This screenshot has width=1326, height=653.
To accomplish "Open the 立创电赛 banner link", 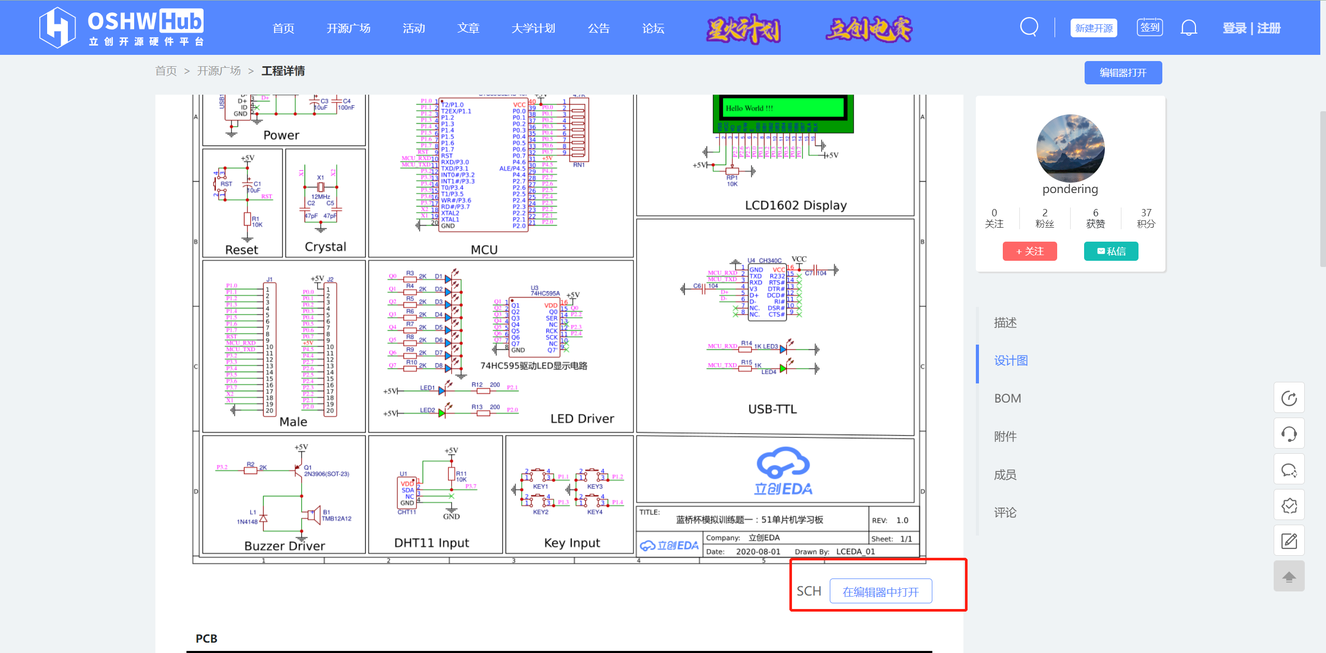I will (x=868, y=28).
